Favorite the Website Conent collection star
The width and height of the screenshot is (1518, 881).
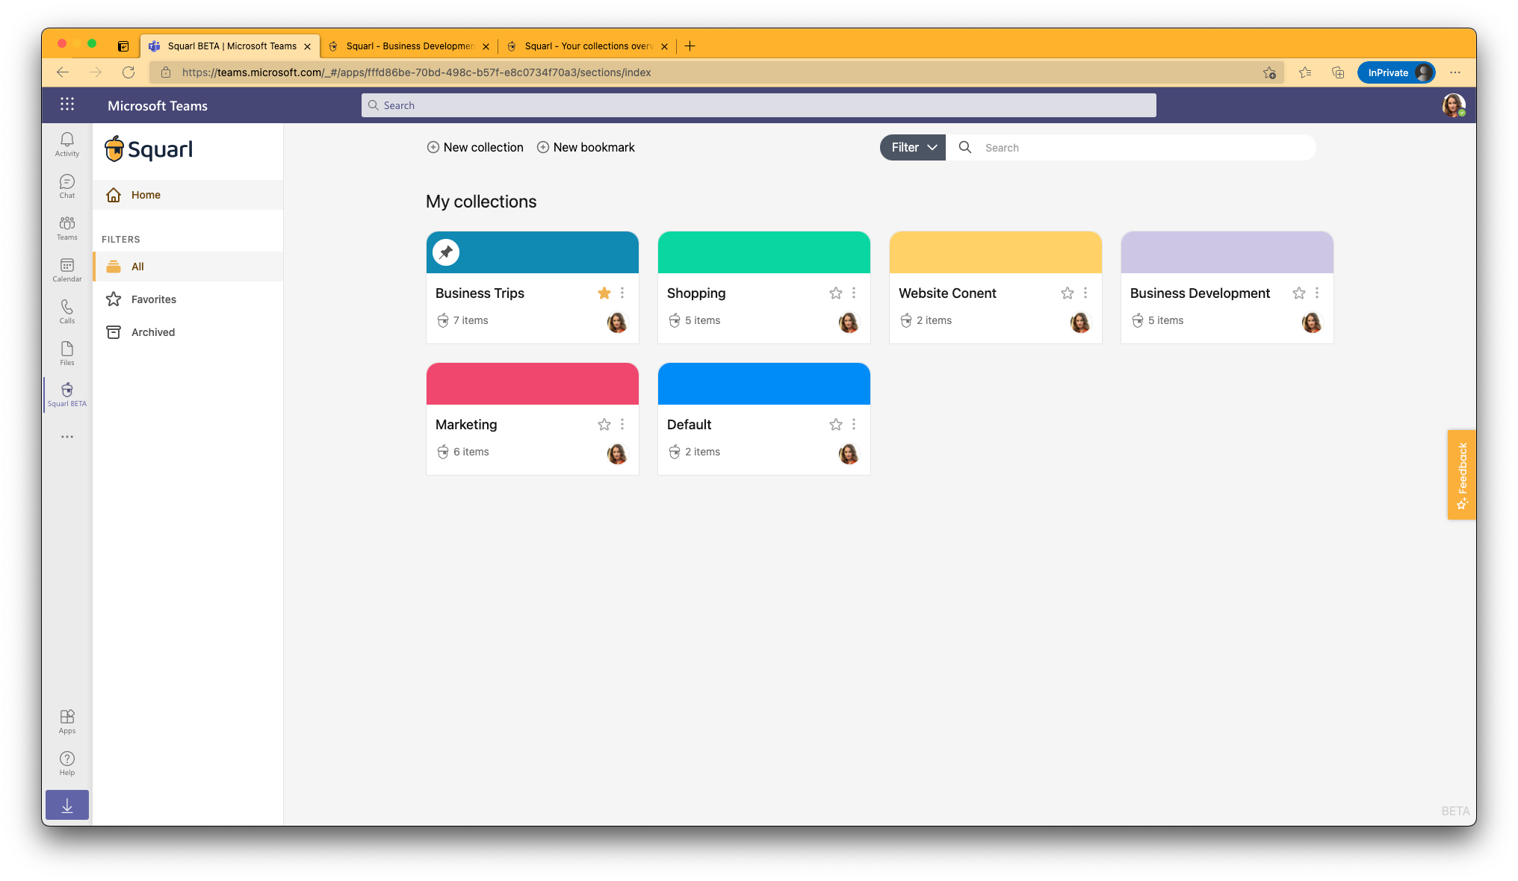[x=1068, y=293]
